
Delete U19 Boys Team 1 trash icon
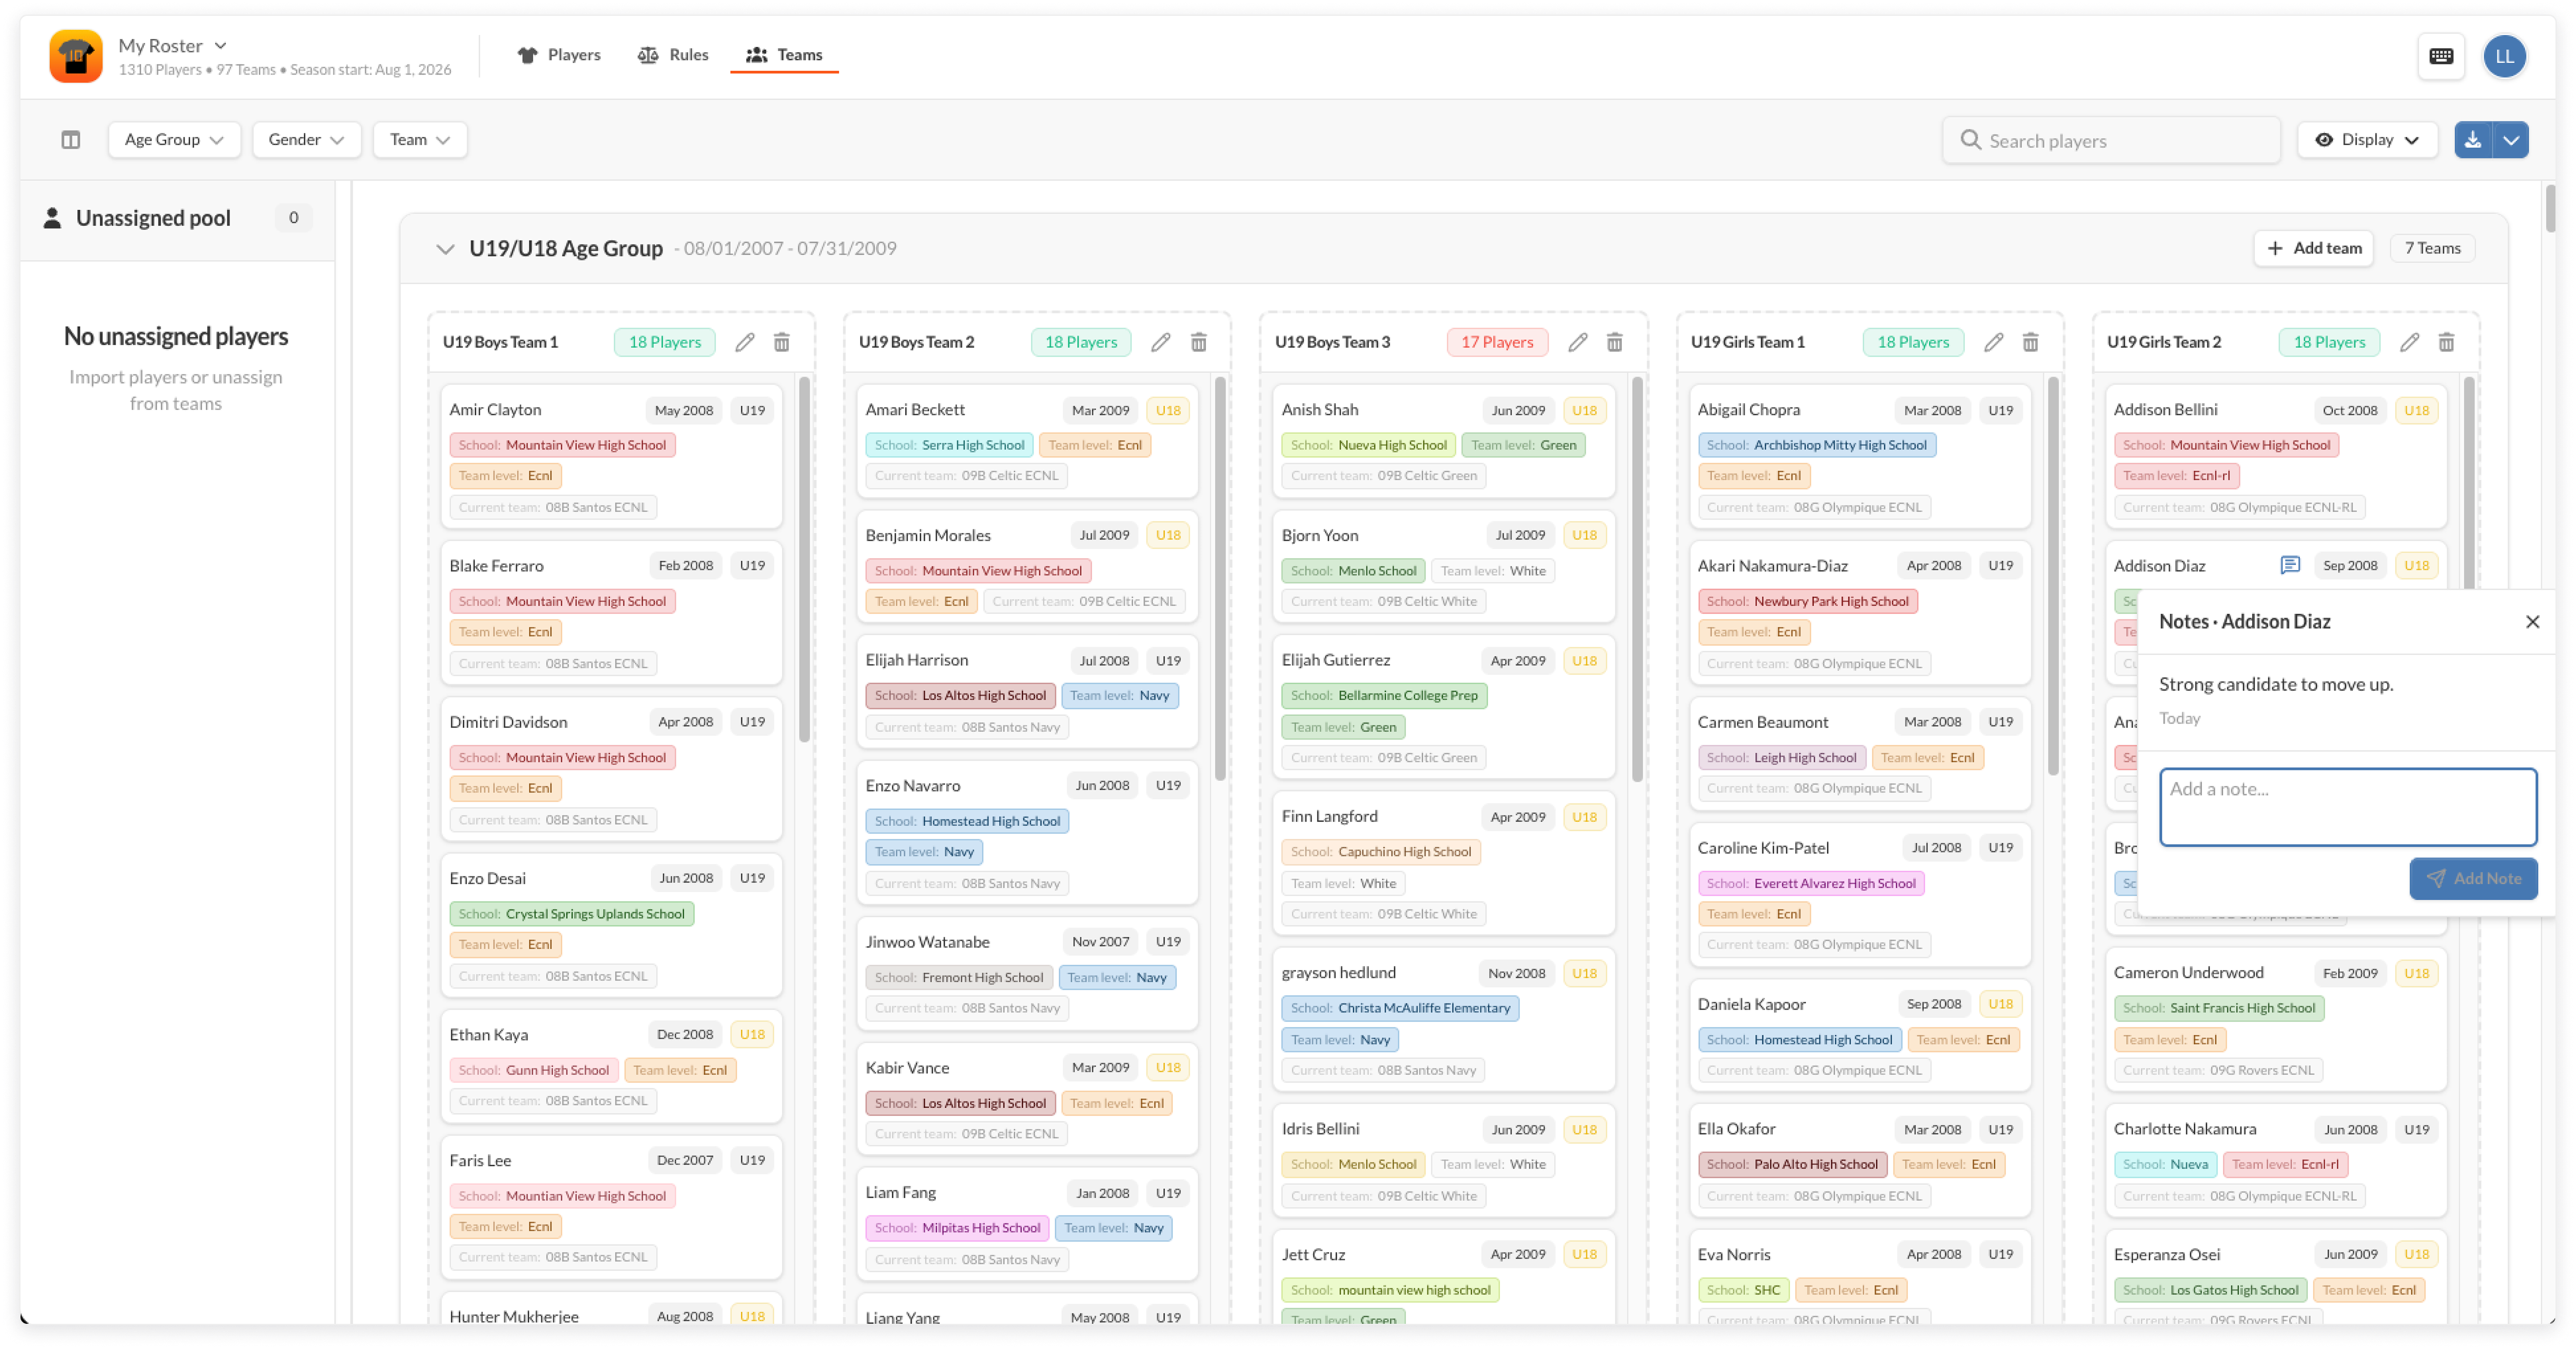(782, 342)
